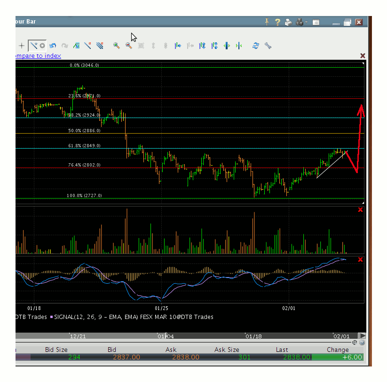Click the 38.2% (2924.0) Fibonacci label
Screen dimensions: 387x382
85,115
